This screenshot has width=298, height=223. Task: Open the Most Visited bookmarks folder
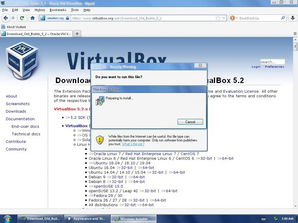coord(13,27)
